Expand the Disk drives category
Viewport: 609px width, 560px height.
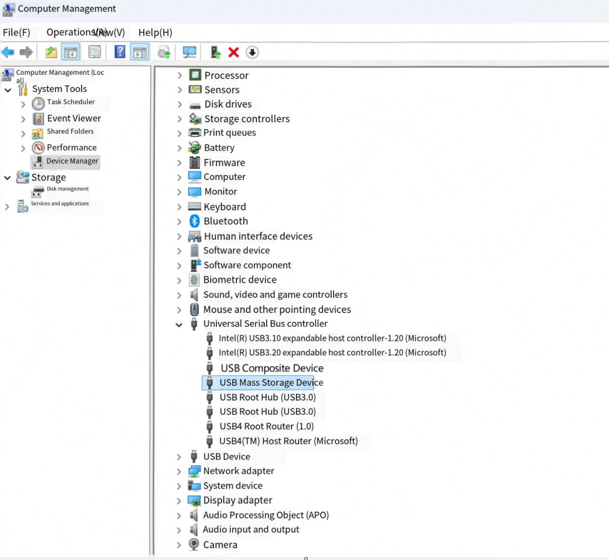point(180,105)
